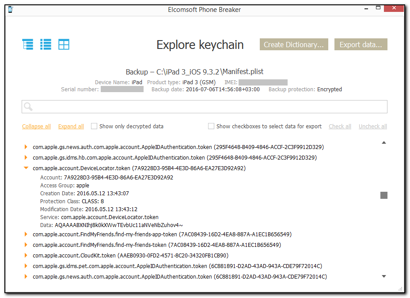Enable Show checkboxes to select data for export

pyautogui.click(x=211, y=126)
